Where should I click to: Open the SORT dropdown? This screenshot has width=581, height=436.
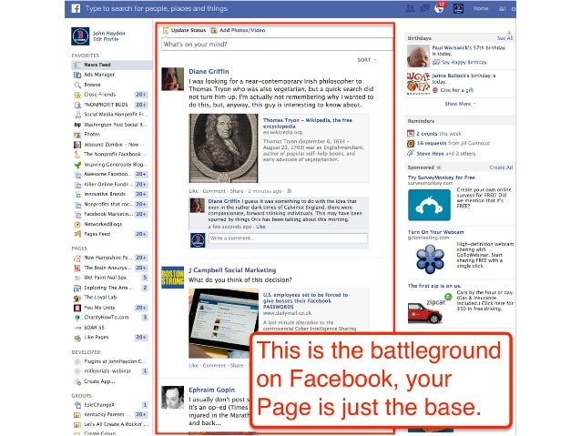click(x=366, y=60)
